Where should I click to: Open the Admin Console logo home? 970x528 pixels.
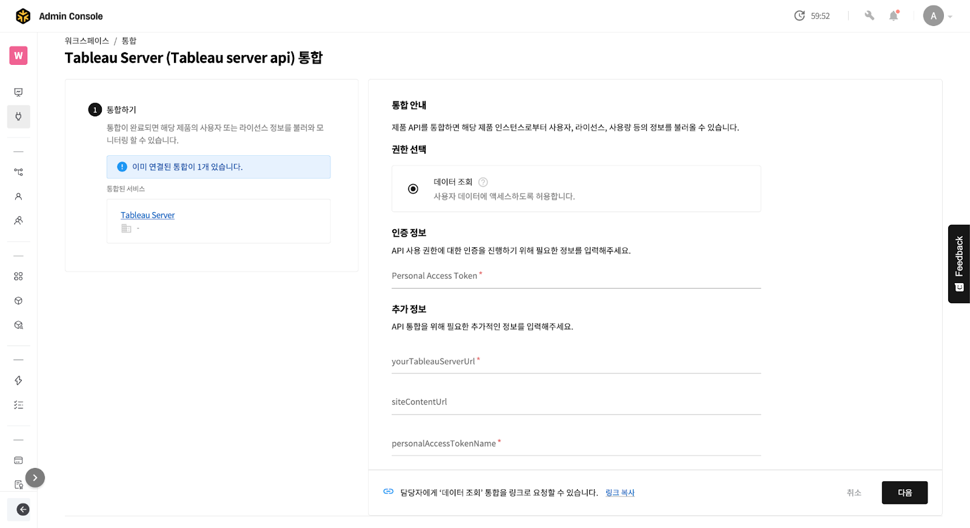pos(23,16)
